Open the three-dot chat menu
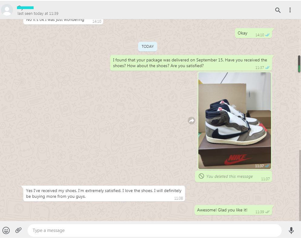Screen dimensions: 301x238 [x=290, y=10]
